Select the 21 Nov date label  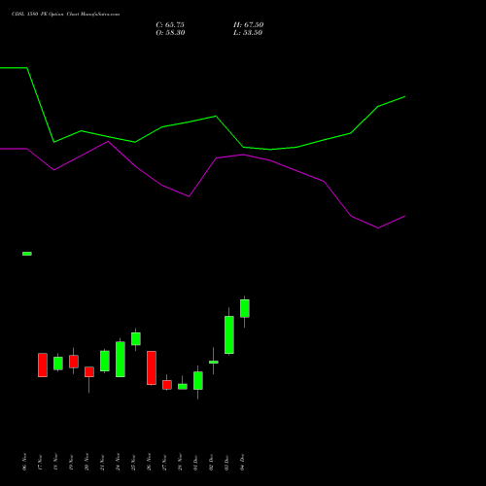coord(102,462)
